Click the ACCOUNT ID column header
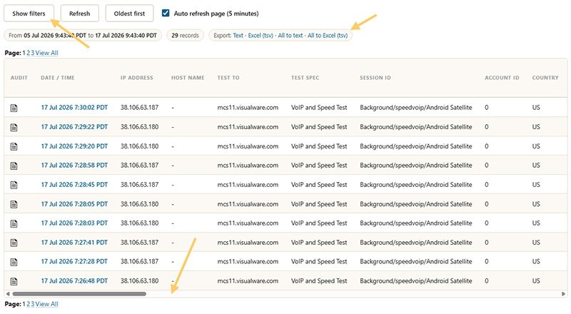 tap(502, 78)
